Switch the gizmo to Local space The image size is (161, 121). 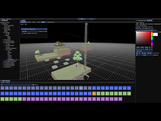(43, 22)
